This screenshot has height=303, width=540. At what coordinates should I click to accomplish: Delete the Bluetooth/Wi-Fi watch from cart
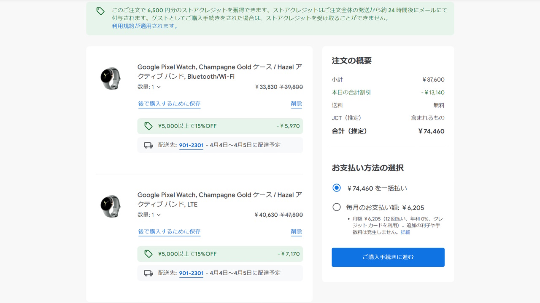(297, 104)
